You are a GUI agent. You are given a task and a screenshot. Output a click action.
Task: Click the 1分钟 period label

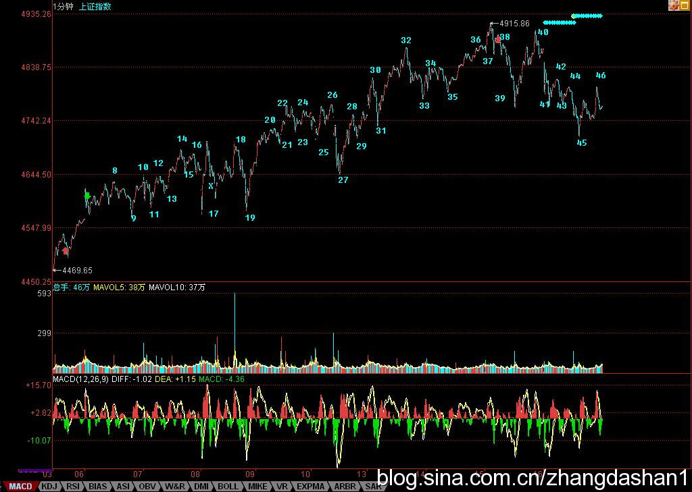[64, 7]
